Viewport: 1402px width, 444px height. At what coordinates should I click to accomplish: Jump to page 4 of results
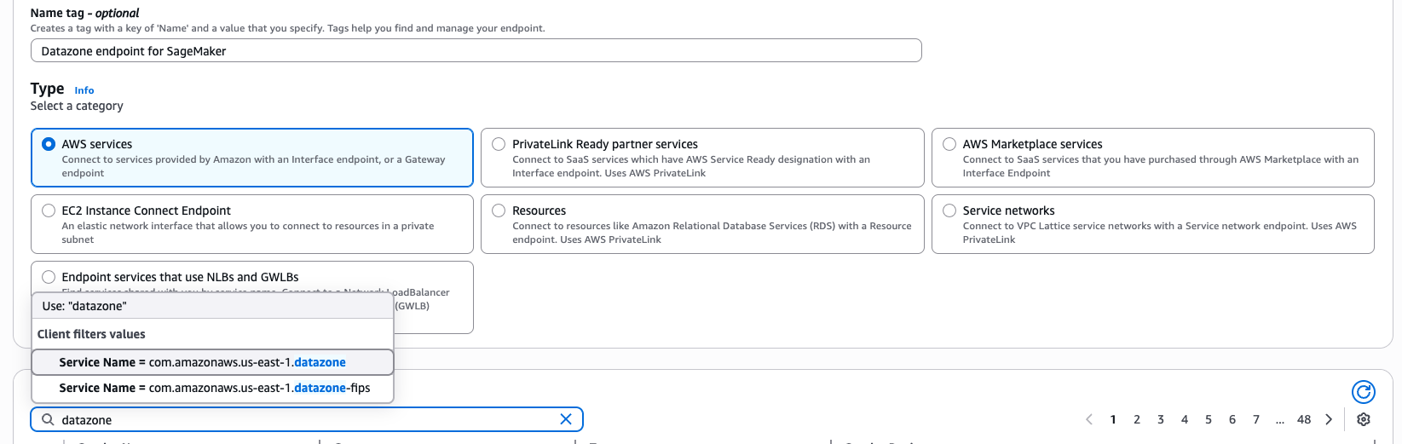click(1185, 419)
